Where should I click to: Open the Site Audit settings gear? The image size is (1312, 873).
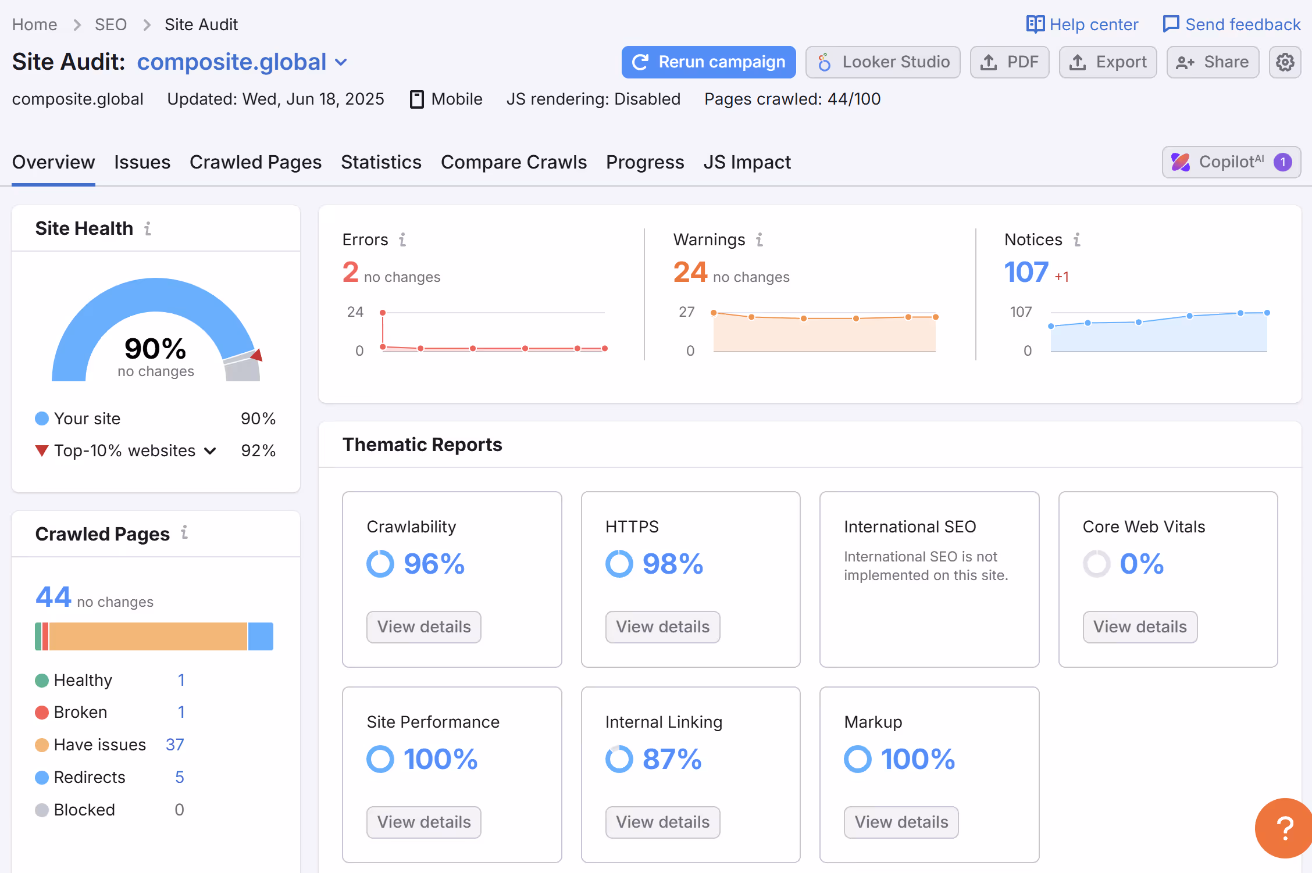1285,62
